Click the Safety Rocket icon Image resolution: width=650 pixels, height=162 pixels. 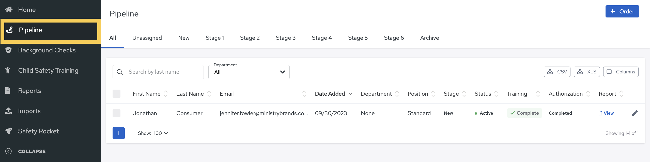pos(9,131)
